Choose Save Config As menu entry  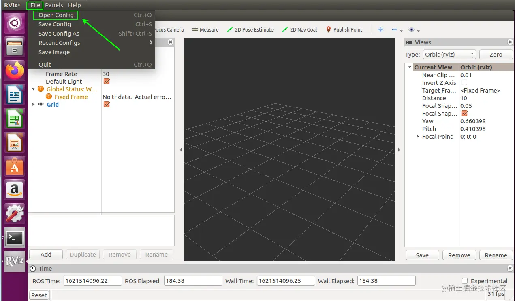pyautogui.click(x=92, y=34)
